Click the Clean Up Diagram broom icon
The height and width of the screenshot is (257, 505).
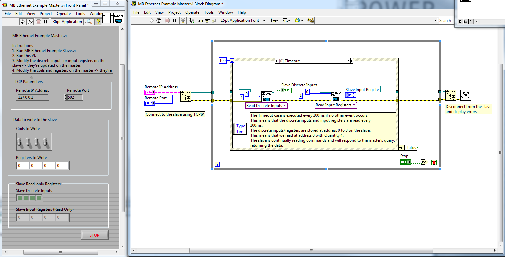310,21
